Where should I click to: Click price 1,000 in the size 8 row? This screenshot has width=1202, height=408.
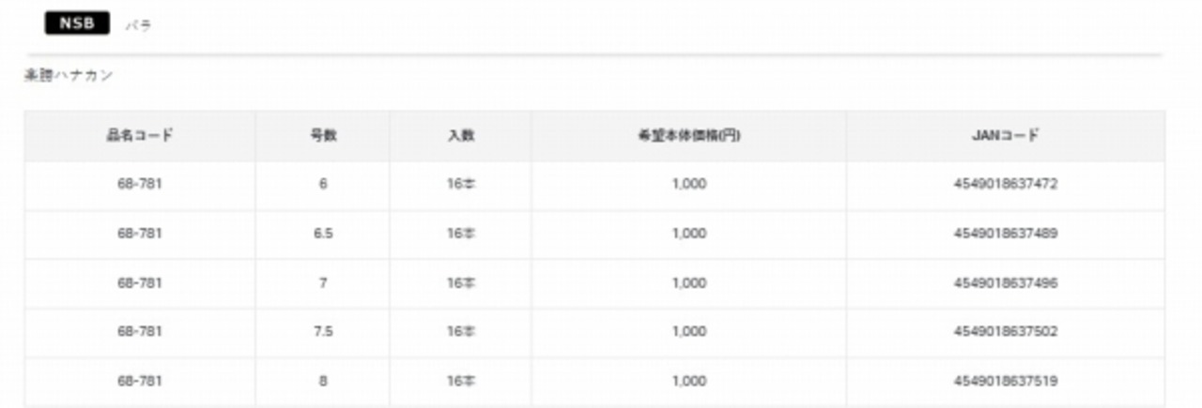pyautogui.click(x=689, y=382)
